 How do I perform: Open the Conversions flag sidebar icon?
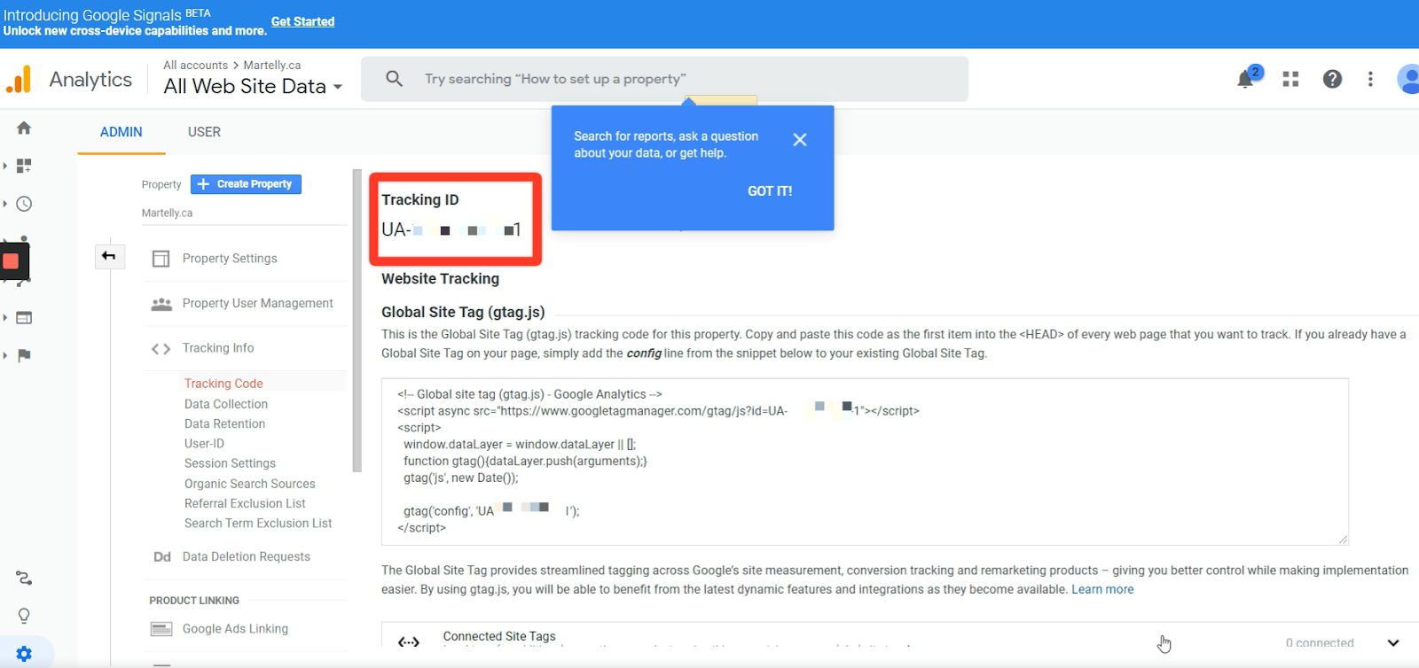24,355
